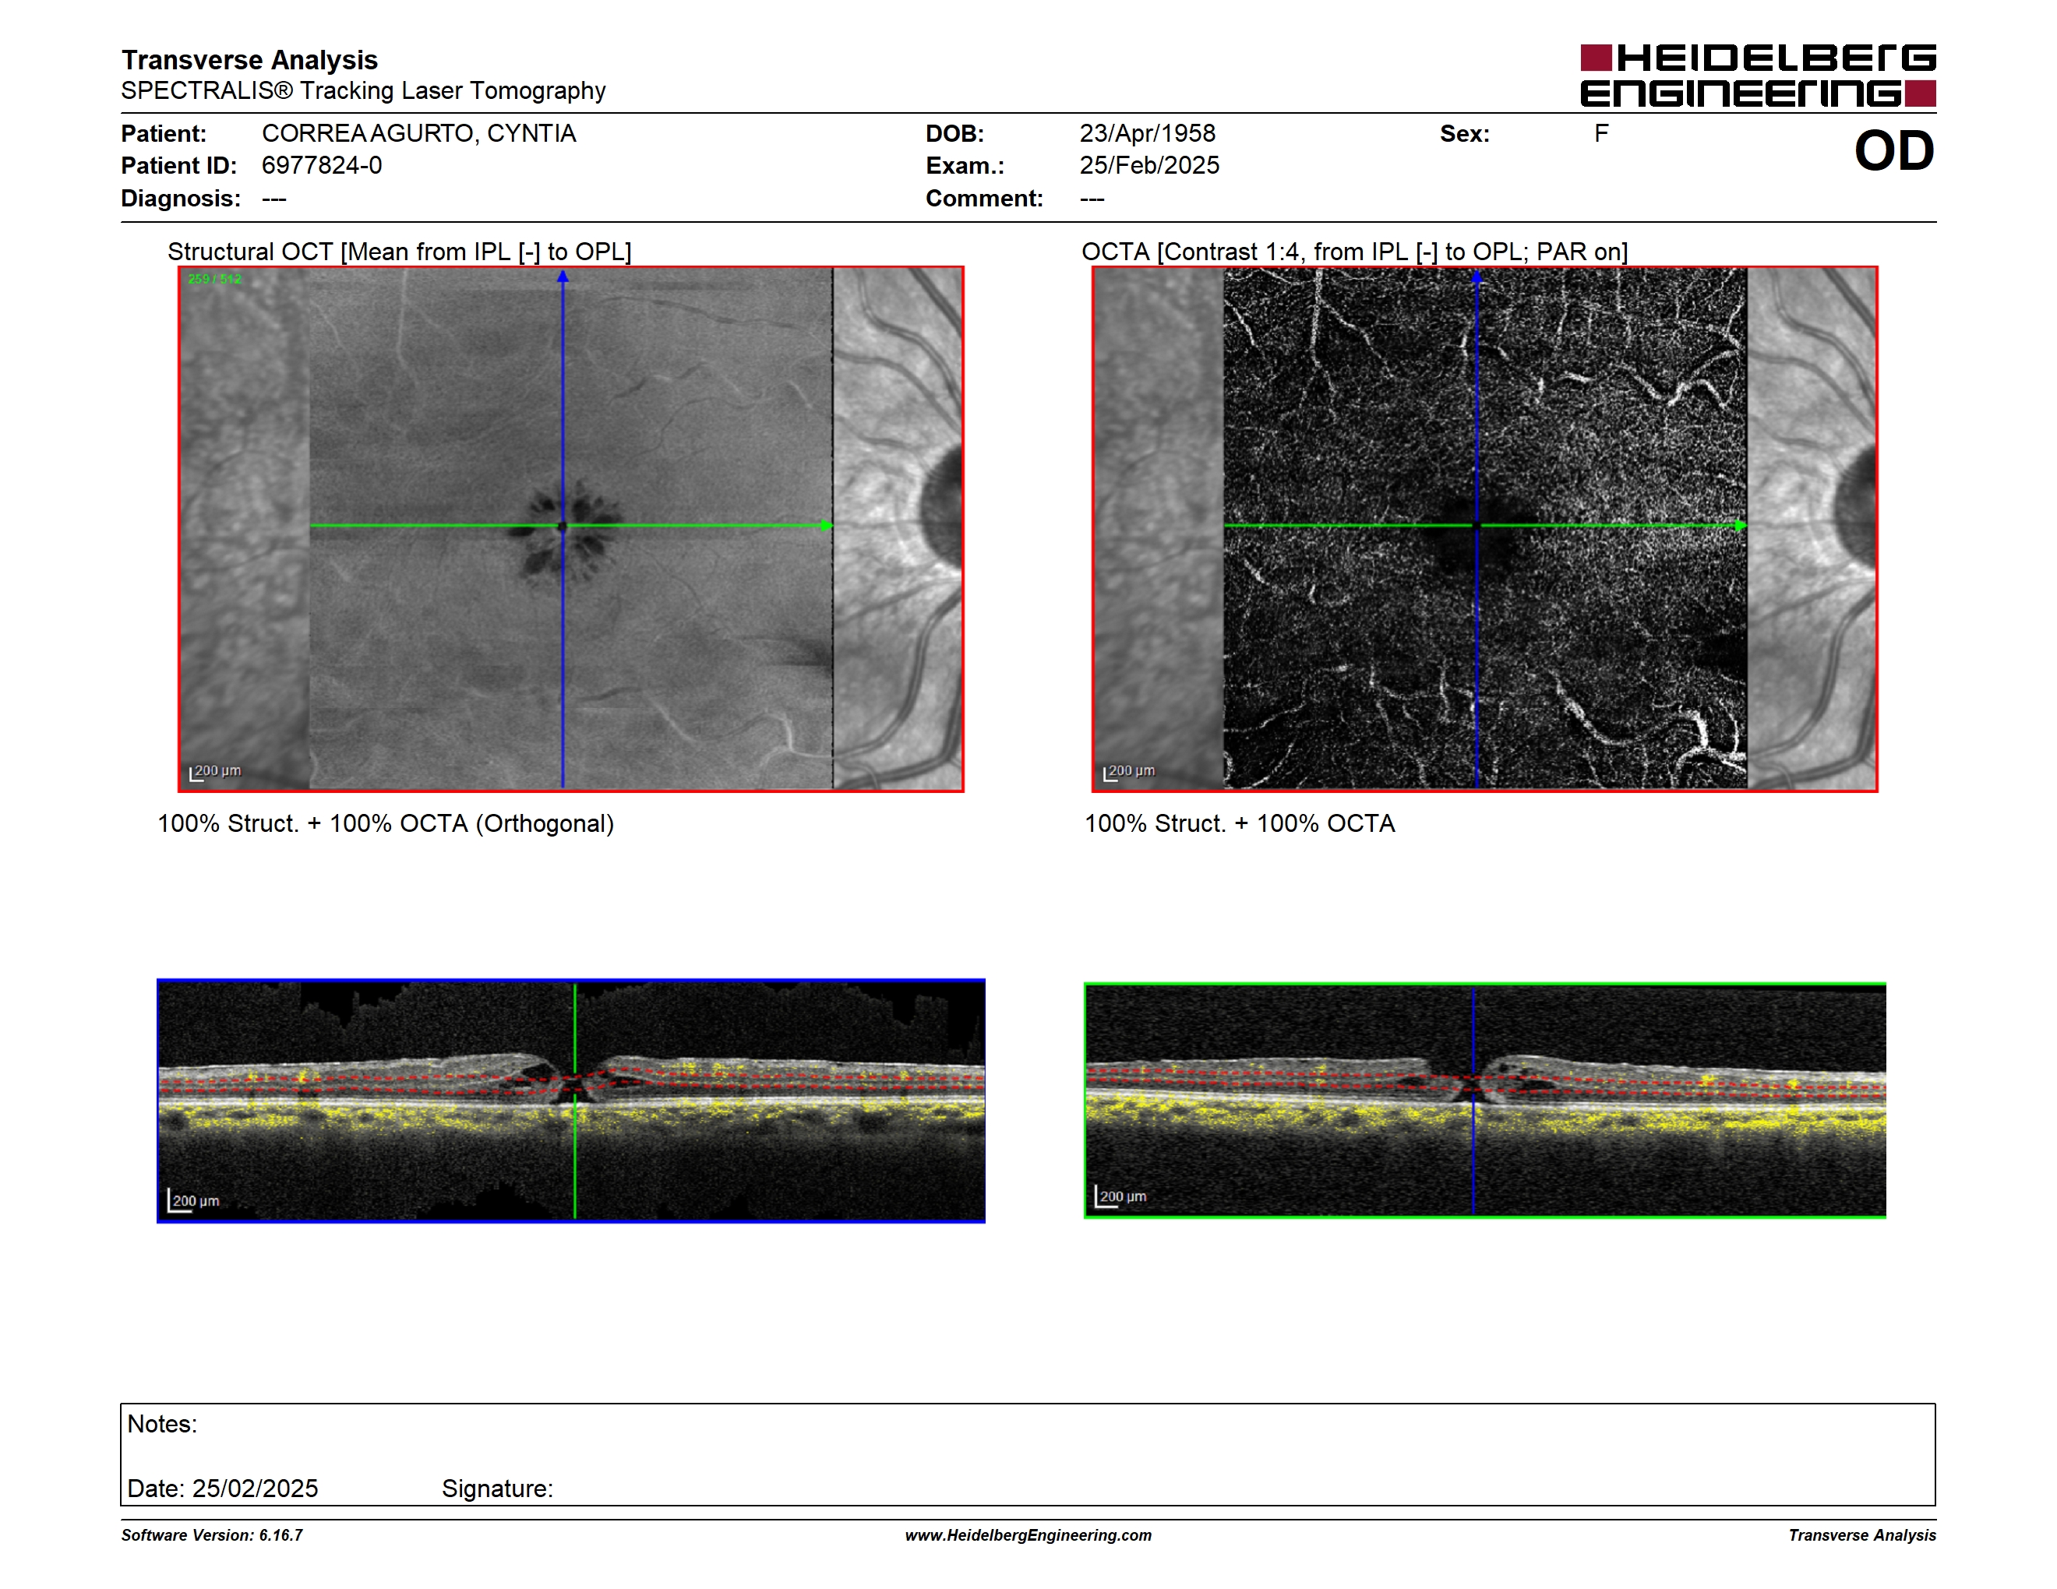The width and height of the screenshot is (2057, 1589).
Task: Click the DOB value 23/Apr/1958
Action: click(x=1146, y=134)
